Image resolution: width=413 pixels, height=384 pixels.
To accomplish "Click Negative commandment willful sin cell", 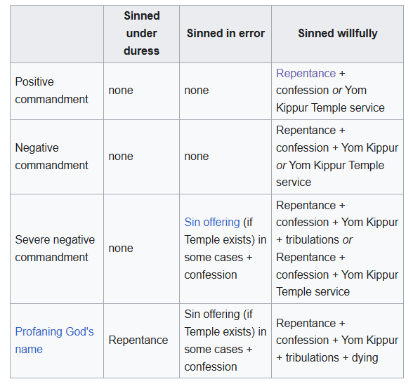I will (x=337, y=157).
